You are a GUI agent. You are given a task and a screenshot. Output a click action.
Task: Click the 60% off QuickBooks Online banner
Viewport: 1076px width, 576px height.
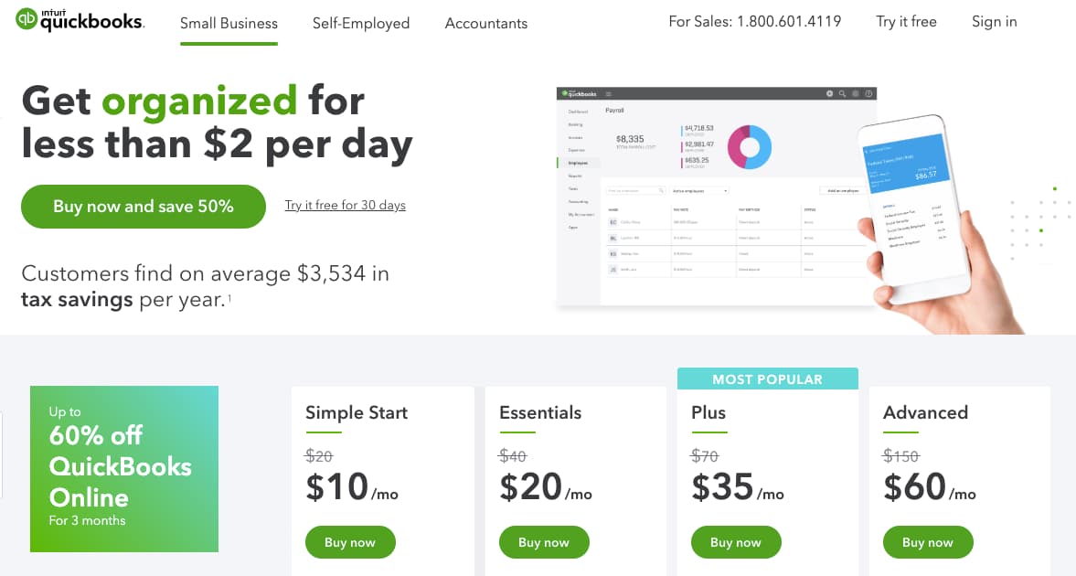pos(124,469)
